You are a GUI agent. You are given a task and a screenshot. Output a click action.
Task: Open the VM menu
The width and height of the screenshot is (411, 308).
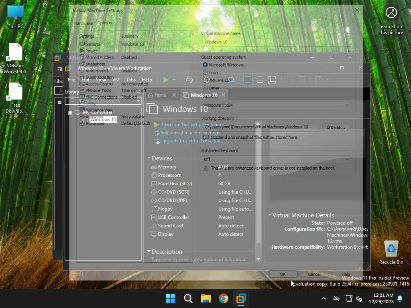(x=116, y=80)
